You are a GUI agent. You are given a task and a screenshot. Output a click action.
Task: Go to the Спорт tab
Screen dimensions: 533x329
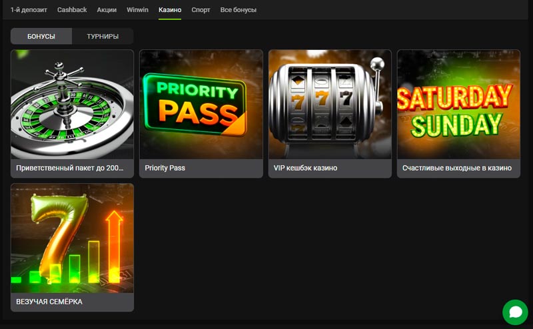pyautogui.click(x=201, y=10)
